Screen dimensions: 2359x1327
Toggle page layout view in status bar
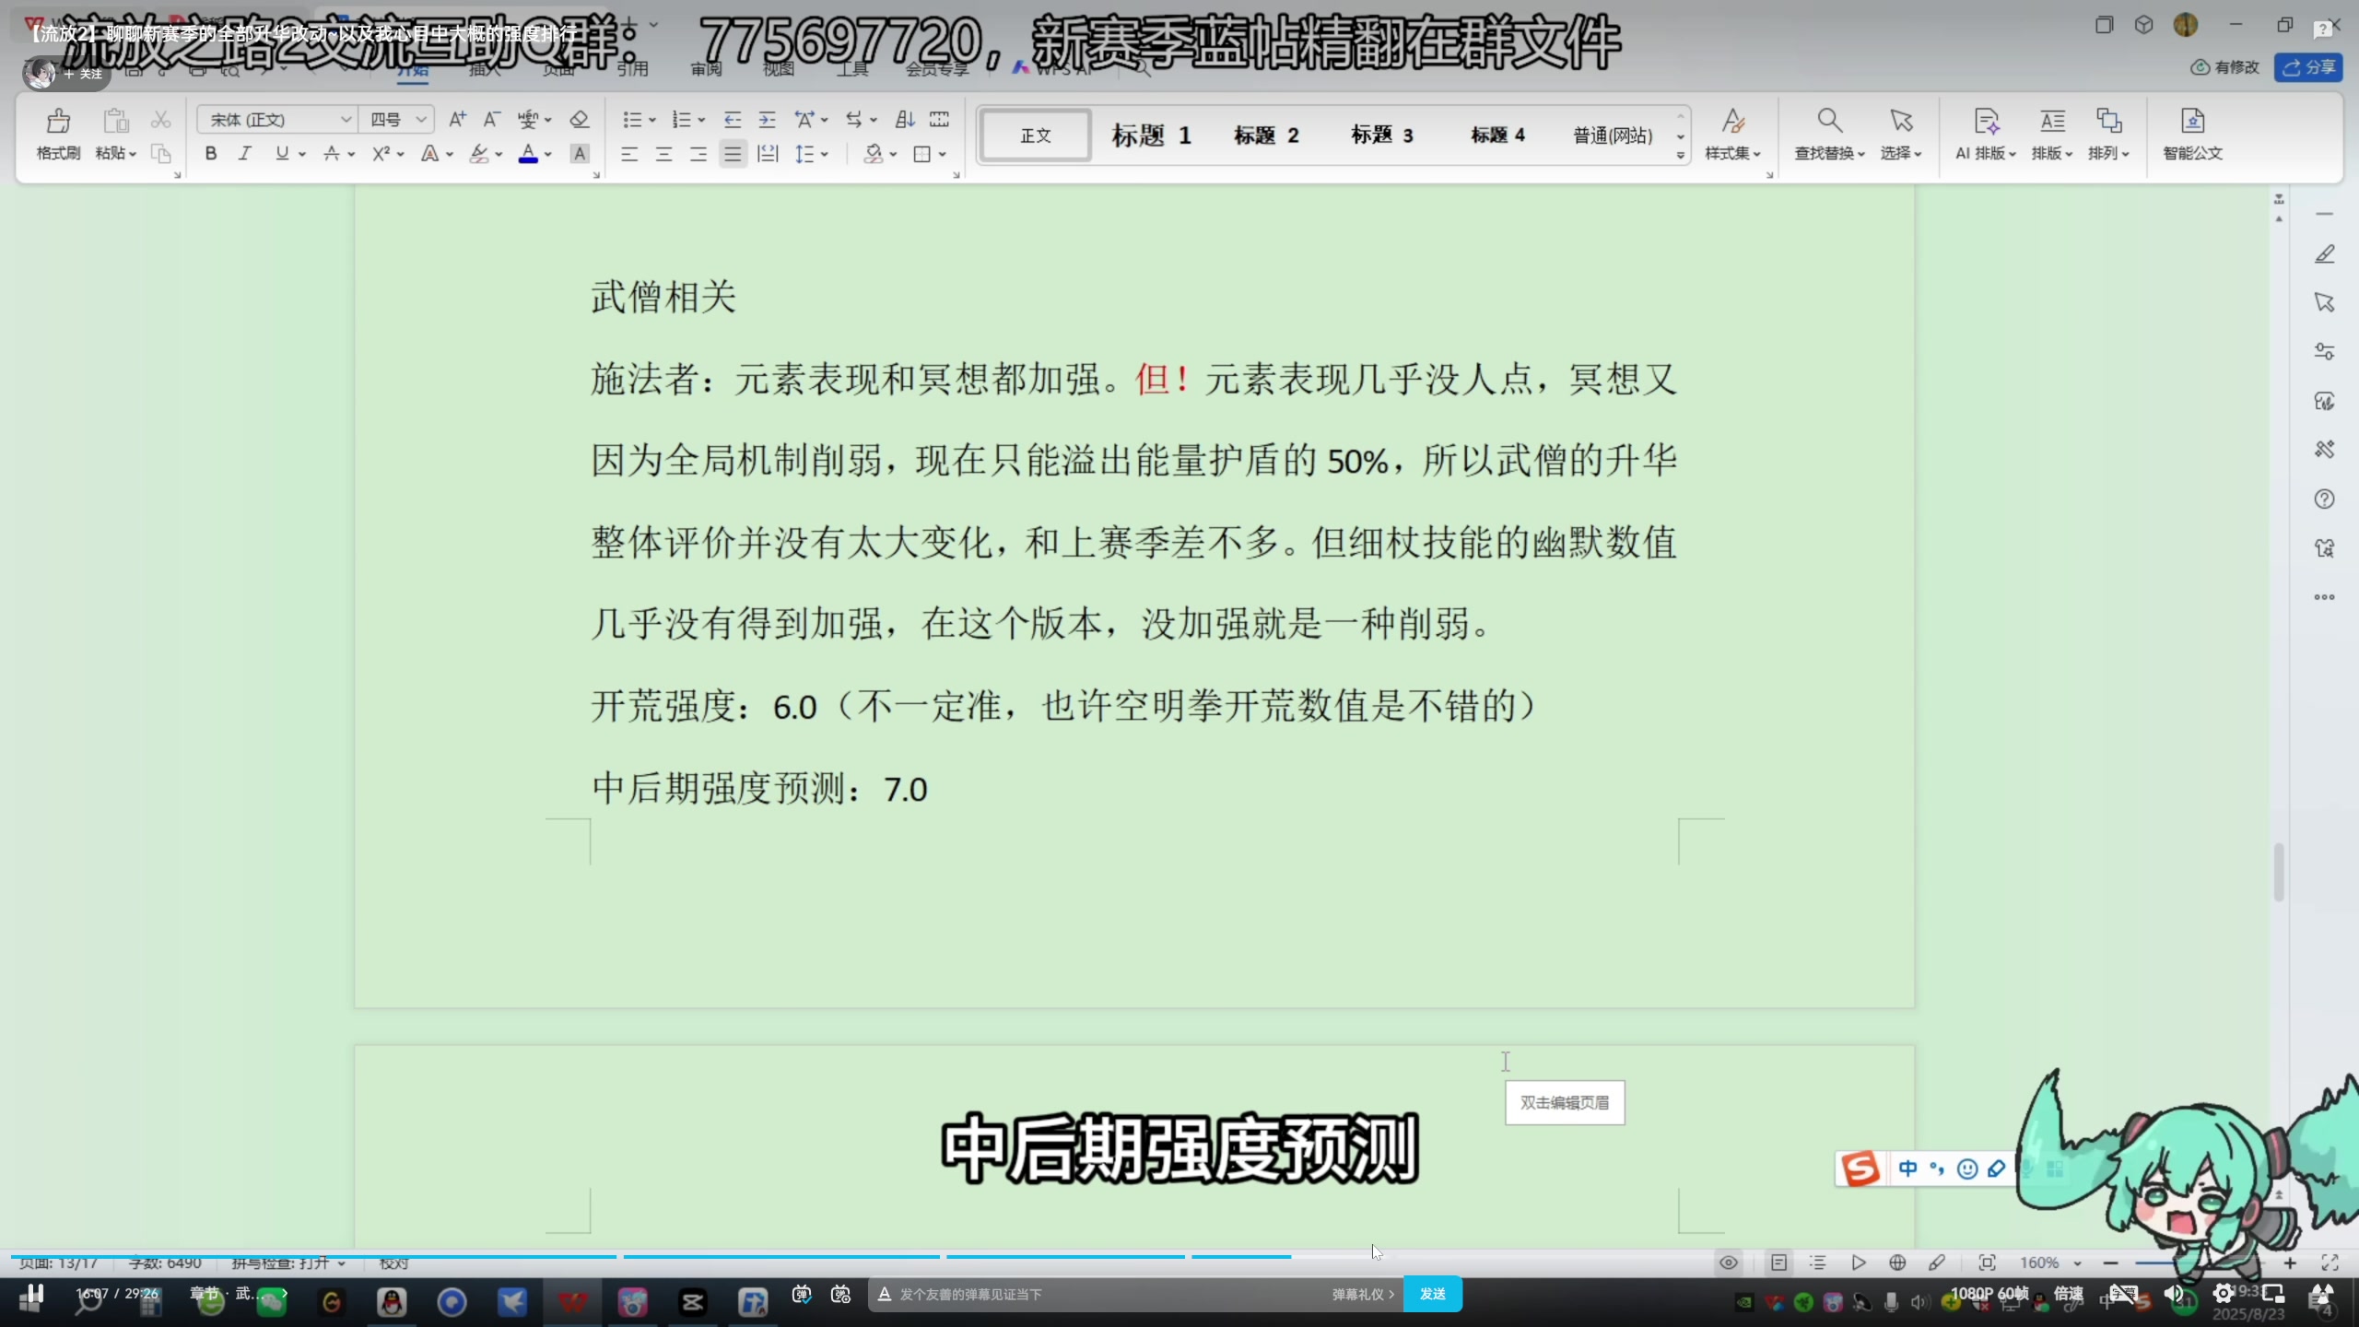pyautogui.click(x=1778, y=1262)
